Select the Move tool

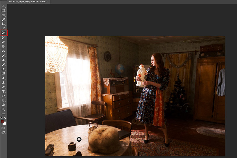3,6
